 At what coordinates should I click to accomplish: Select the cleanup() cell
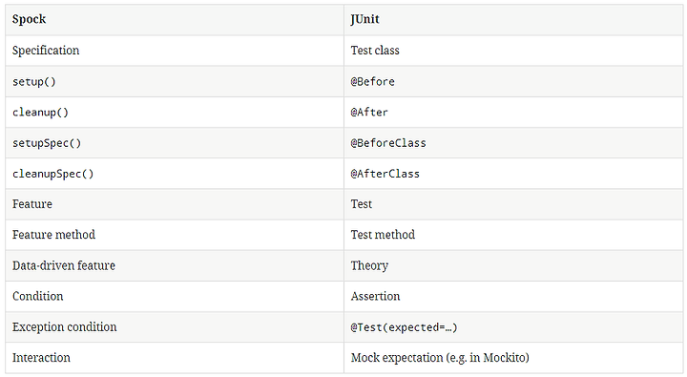(x=175, y=113)
